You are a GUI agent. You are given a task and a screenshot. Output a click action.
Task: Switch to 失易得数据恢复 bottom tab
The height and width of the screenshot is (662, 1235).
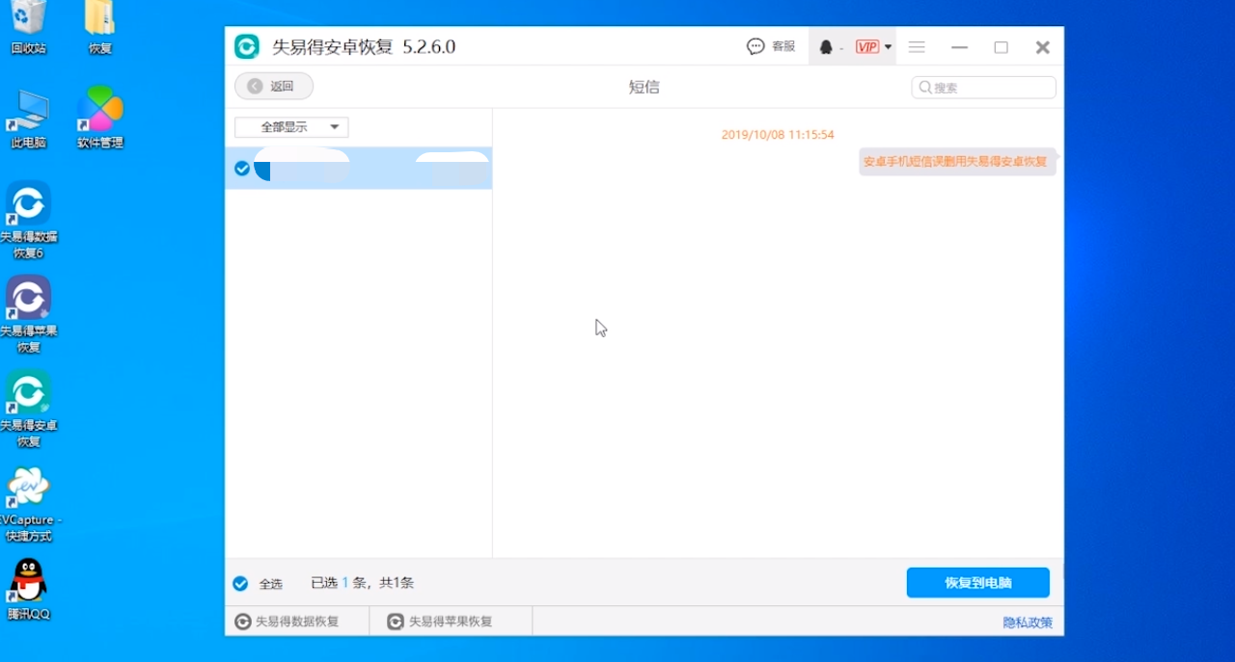pyautogui.click(x=288, y=622)
